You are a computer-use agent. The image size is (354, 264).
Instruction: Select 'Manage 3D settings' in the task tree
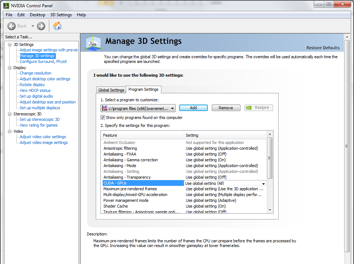[x=37, y=56]
